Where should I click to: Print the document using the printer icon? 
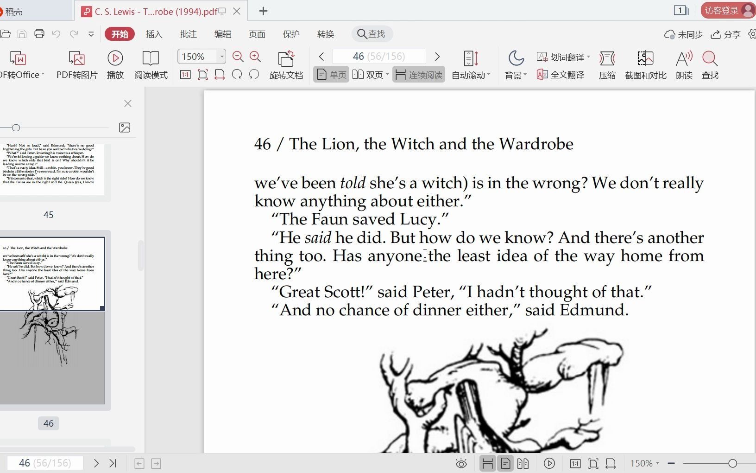pyautogui.click(x=39, y=34)
